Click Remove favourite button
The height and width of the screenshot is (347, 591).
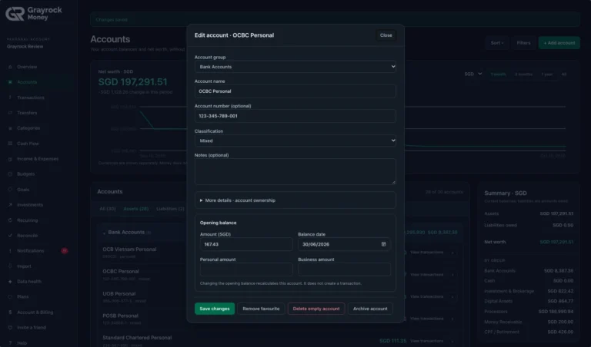(x=261, y=309)
